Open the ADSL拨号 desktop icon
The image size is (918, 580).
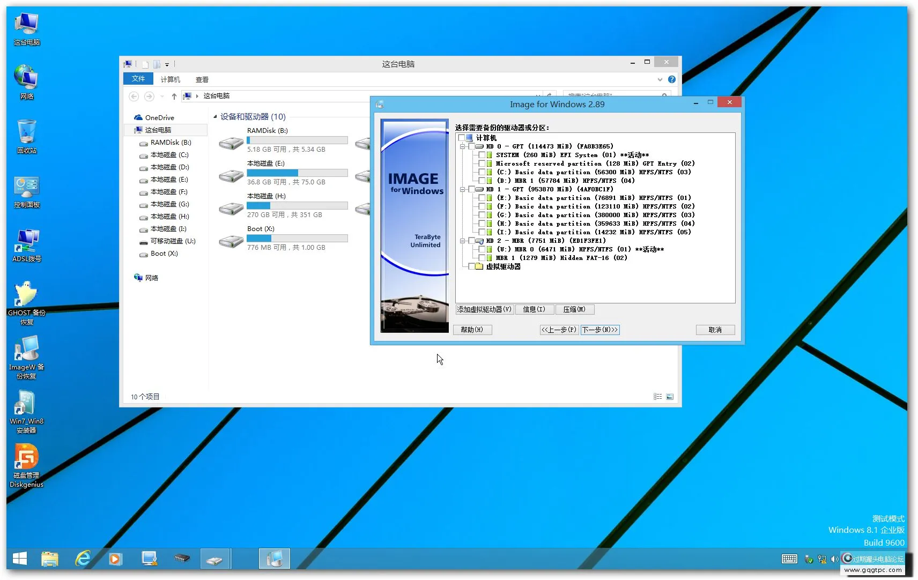(x=26, y=240)
